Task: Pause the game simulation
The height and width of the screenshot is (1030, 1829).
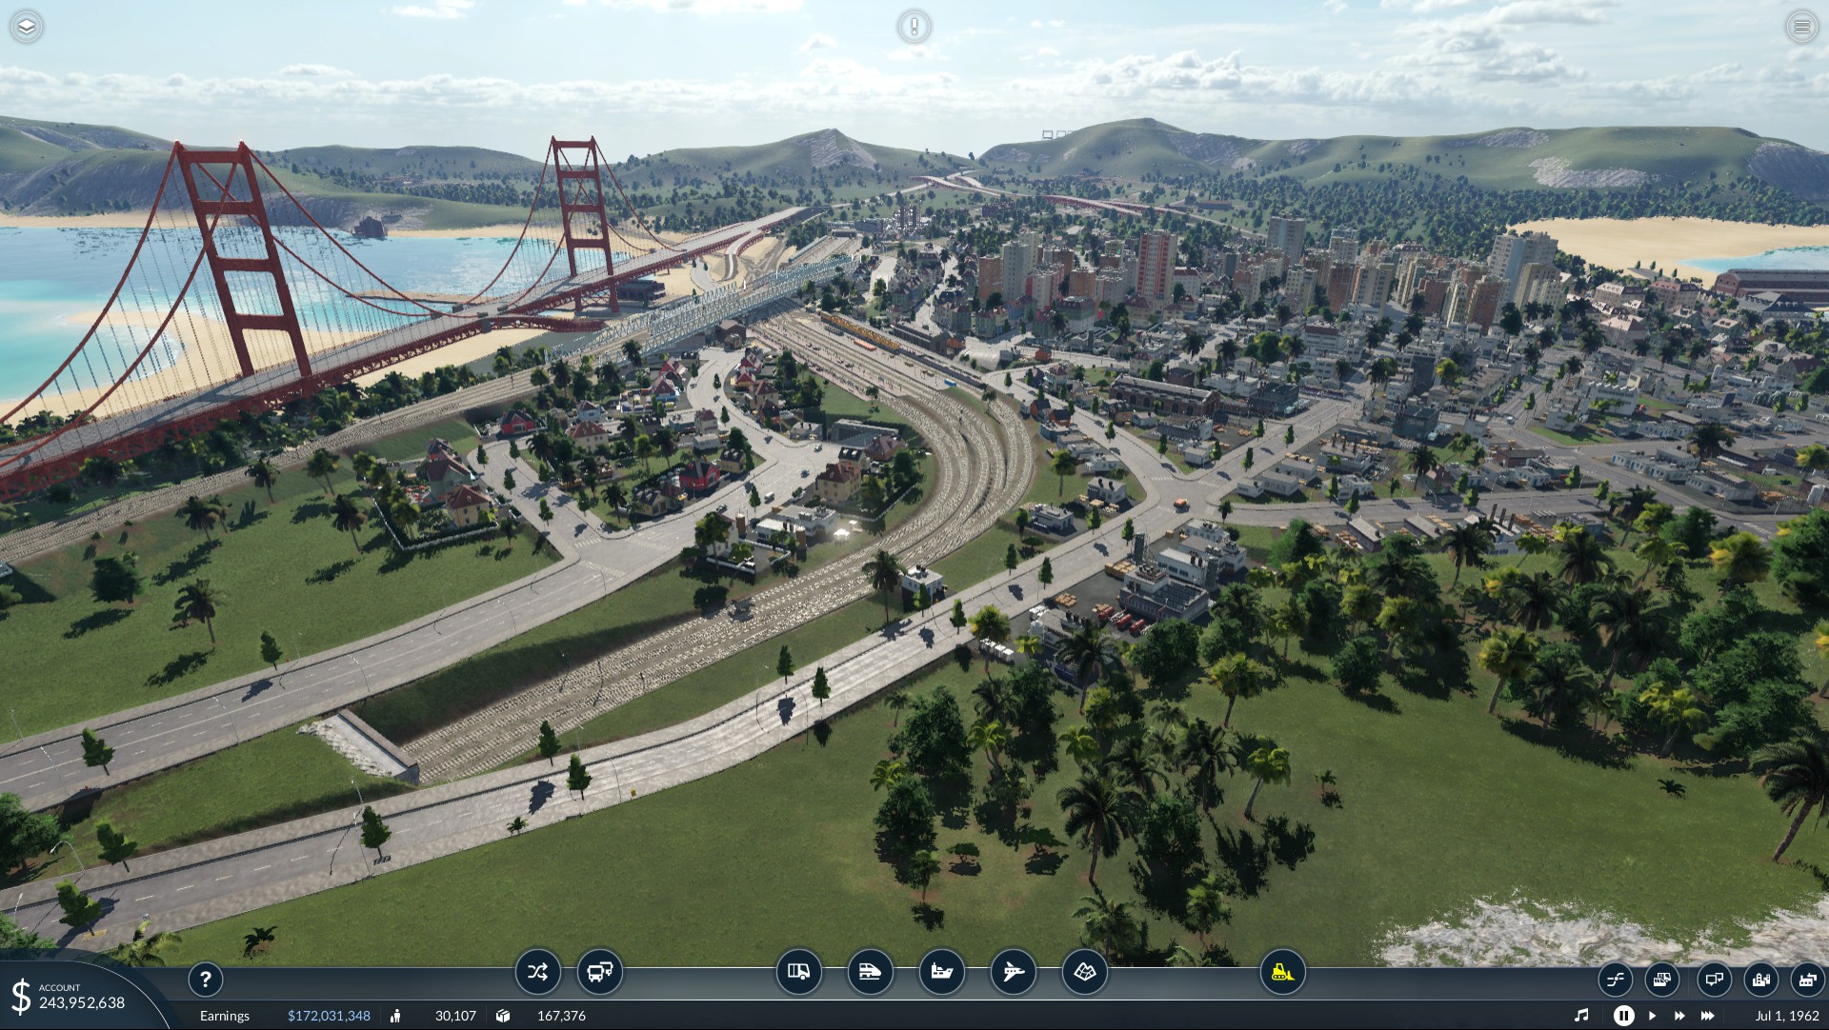Action: 1623,1016
